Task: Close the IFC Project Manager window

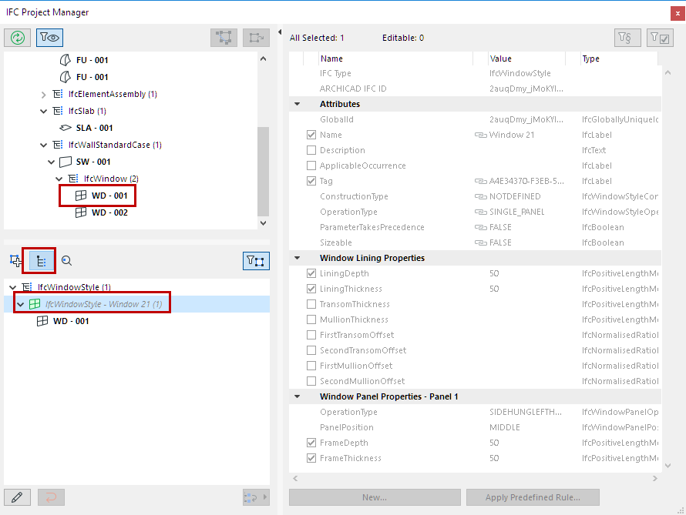Action: (678, 13)
